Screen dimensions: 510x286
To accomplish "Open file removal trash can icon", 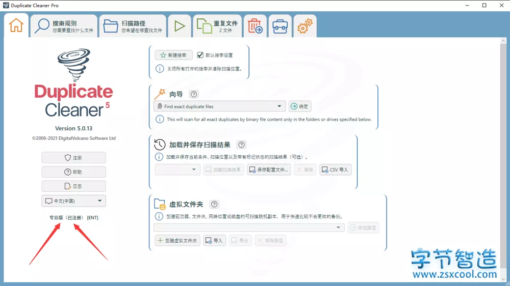I will (x=255, y=26).
